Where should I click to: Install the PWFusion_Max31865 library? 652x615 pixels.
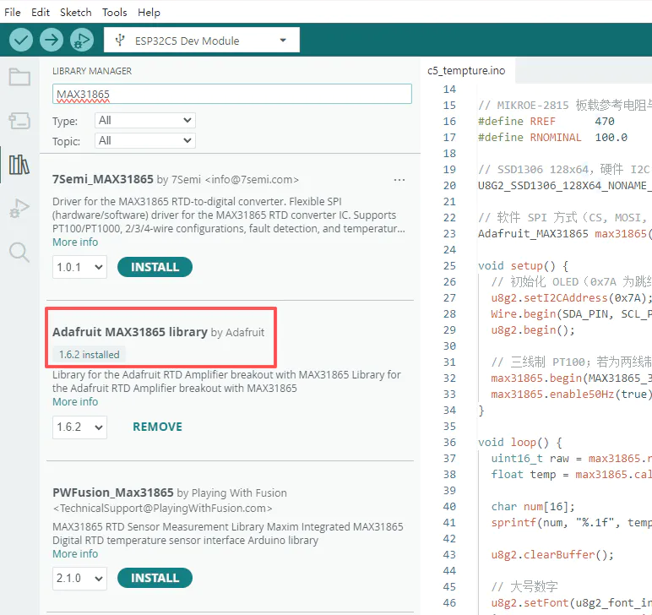point(155,578)
